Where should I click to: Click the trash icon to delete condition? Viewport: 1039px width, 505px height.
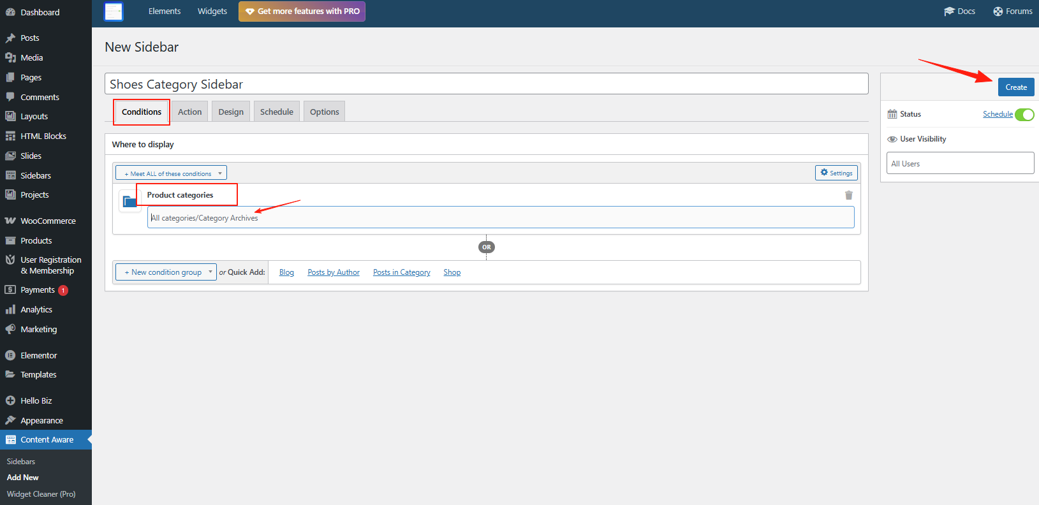[x=848, y=196]
